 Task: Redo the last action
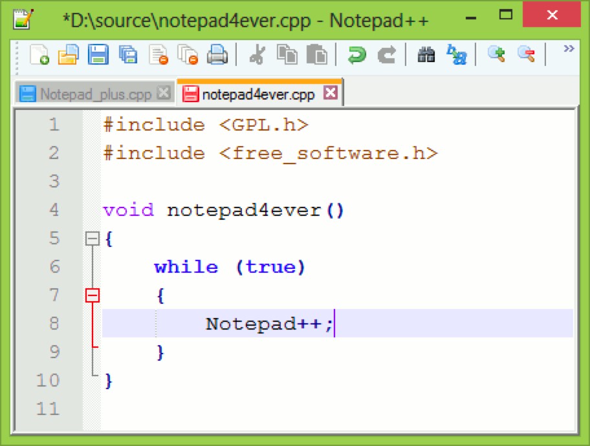[x=386, y=56]
